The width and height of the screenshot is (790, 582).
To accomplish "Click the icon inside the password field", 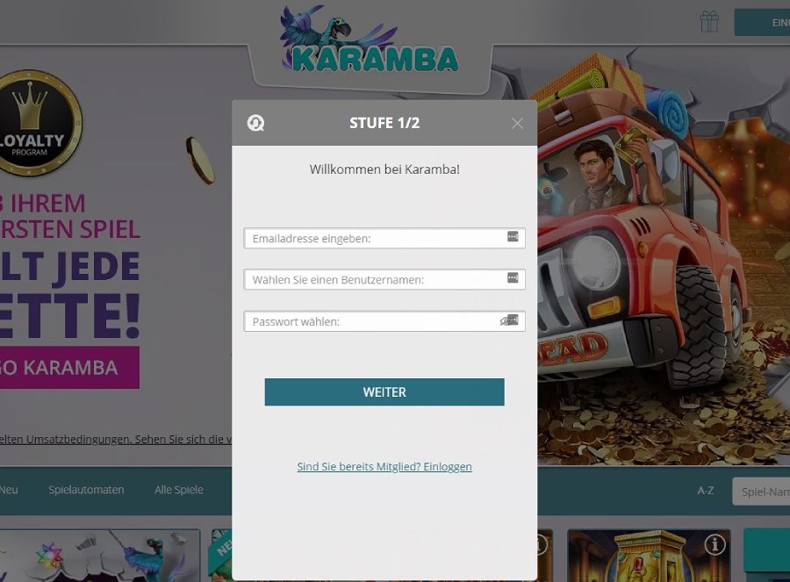I will (x=509, y=320).
